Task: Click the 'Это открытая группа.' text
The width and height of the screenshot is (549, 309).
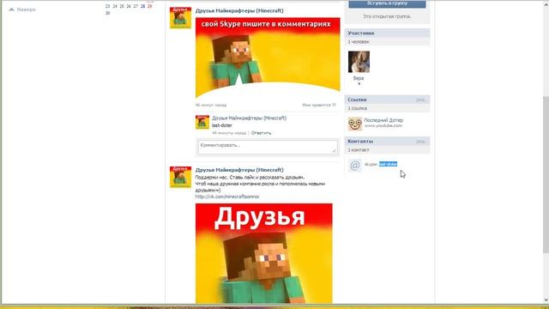Action: click(x=387, y=16)
